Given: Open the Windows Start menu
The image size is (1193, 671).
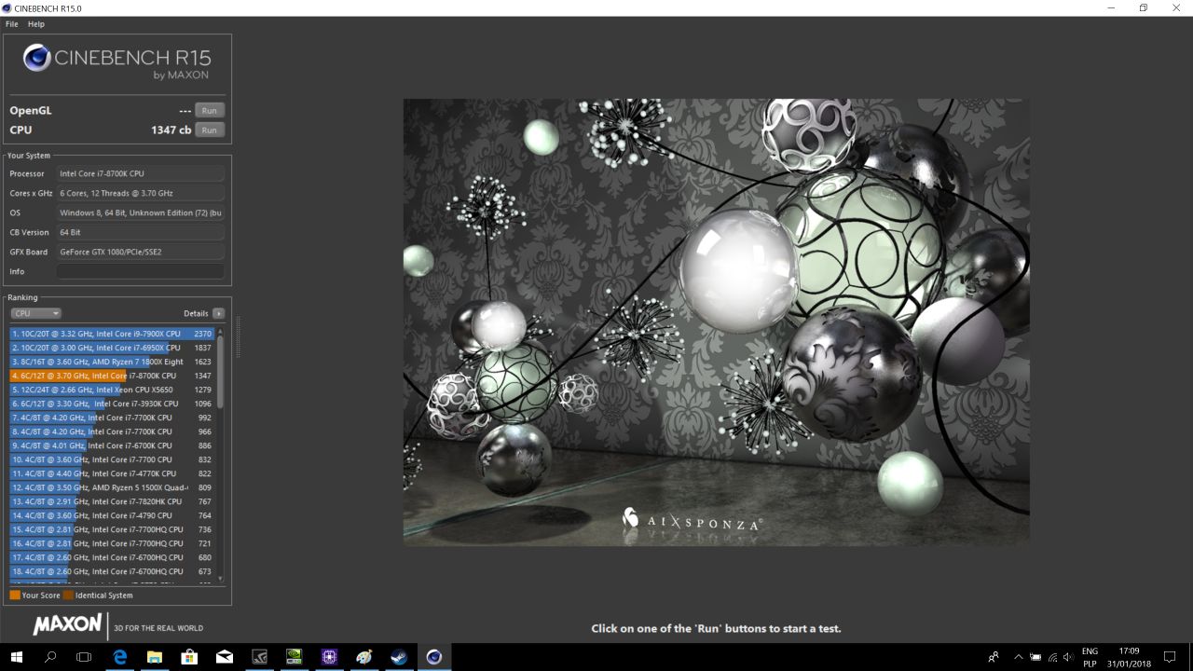Looking at the screenshot, I should coord(17,657).
